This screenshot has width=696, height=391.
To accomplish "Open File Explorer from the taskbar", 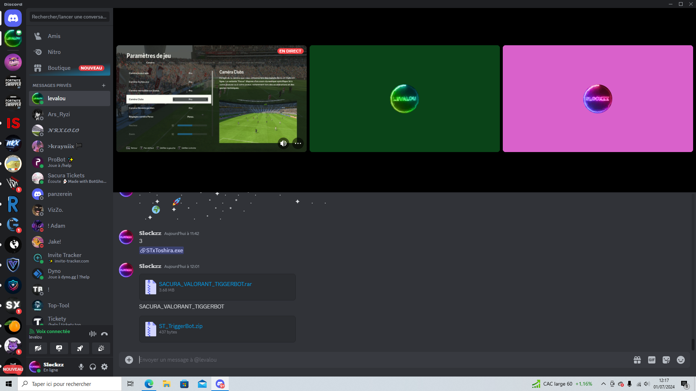I will pyautogui.click(x=166, y=384).
